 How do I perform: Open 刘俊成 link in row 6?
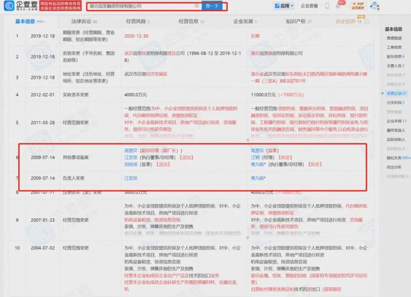click(131, 165)
